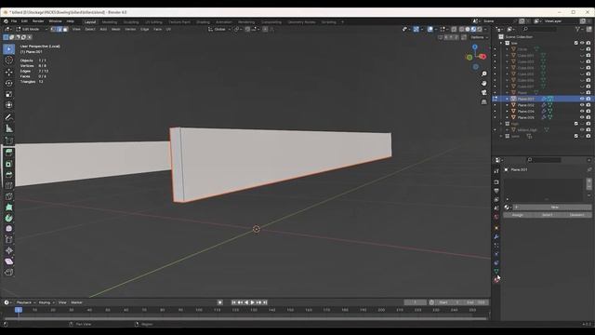Open the Mesh menu in viewport header
595x335 pixels.
115,29
